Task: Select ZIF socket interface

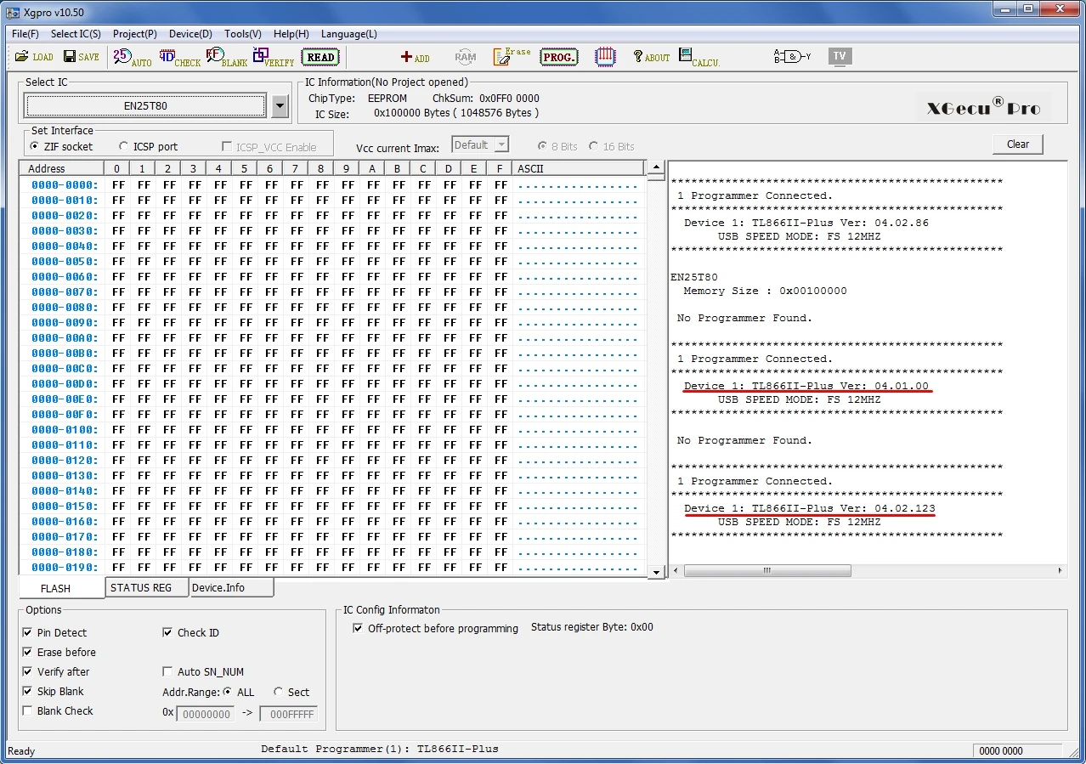Action: coord(60,146)
